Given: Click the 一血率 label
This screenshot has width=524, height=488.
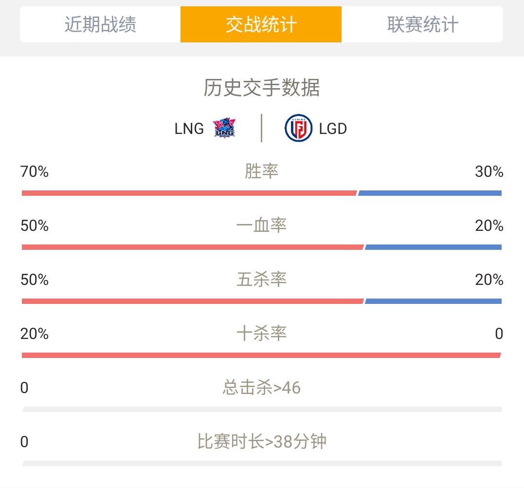Looking at the screenshot, I should (262, 225).
